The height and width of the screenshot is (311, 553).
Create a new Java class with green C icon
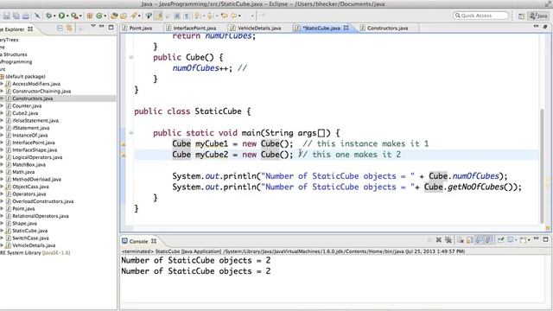point(99,16)
